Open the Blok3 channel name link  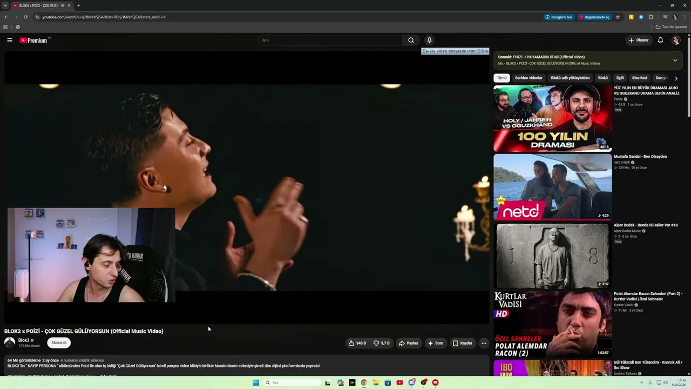pos(24,340)
